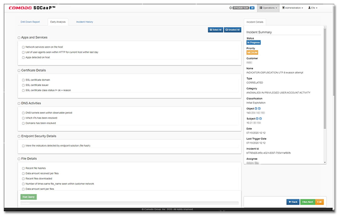Open the user account dropdown
Screen dimensions: 343x216
click(313, 8)
